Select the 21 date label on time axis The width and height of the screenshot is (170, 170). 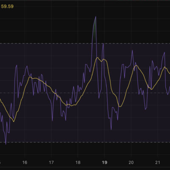tap(158, 162)
